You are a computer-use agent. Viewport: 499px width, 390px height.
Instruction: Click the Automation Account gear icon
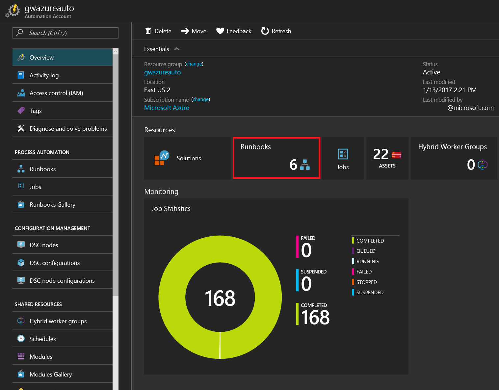tap(13, 11)
